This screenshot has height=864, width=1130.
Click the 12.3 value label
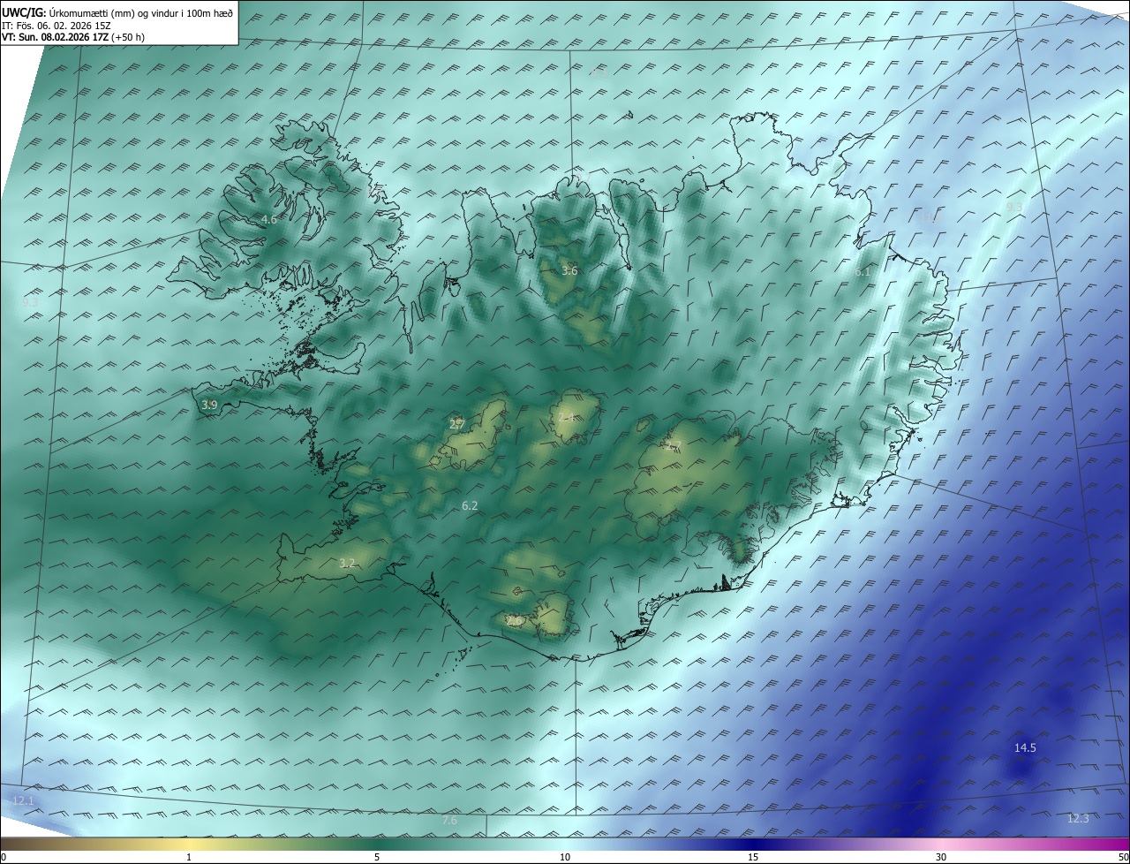pyautogui.click(x=1078, y=818)
